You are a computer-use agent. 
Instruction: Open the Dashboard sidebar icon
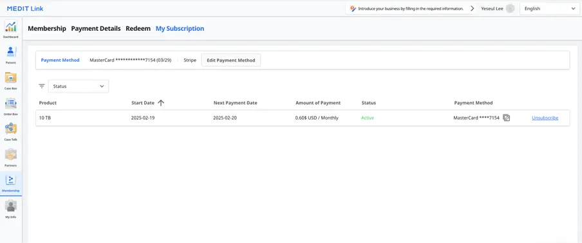11,26
